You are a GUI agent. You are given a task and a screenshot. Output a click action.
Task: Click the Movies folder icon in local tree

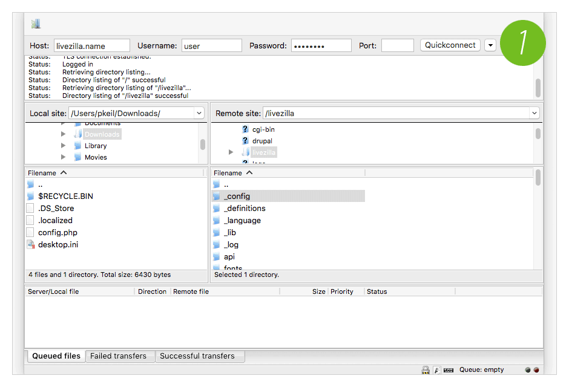(77, 157)
